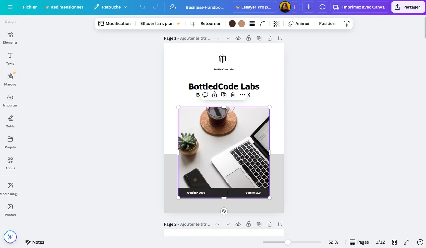Open the Éléments panel
426x248 pixels.
[x=10, y=38]
